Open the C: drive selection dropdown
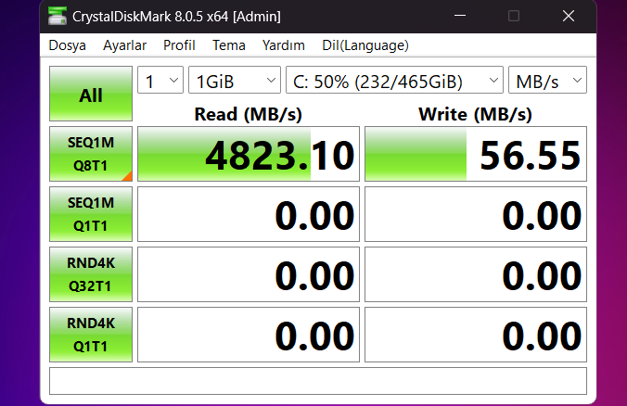Screen dimensions: 627x406 (x=394, y=80)
